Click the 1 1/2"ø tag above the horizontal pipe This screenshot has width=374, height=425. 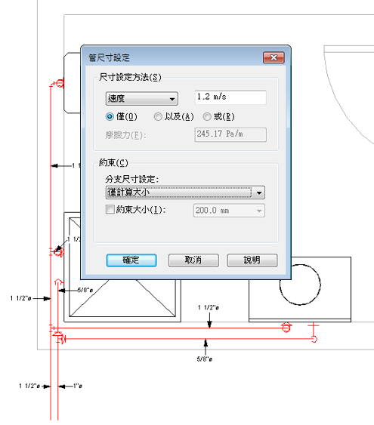pos(209,308)
